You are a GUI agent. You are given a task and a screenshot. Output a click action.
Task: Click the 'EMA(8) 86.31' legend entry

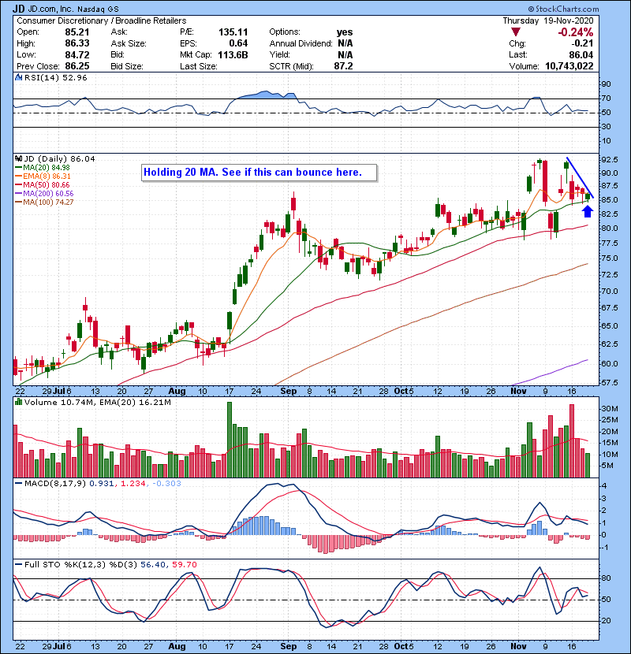coord(47,177)
